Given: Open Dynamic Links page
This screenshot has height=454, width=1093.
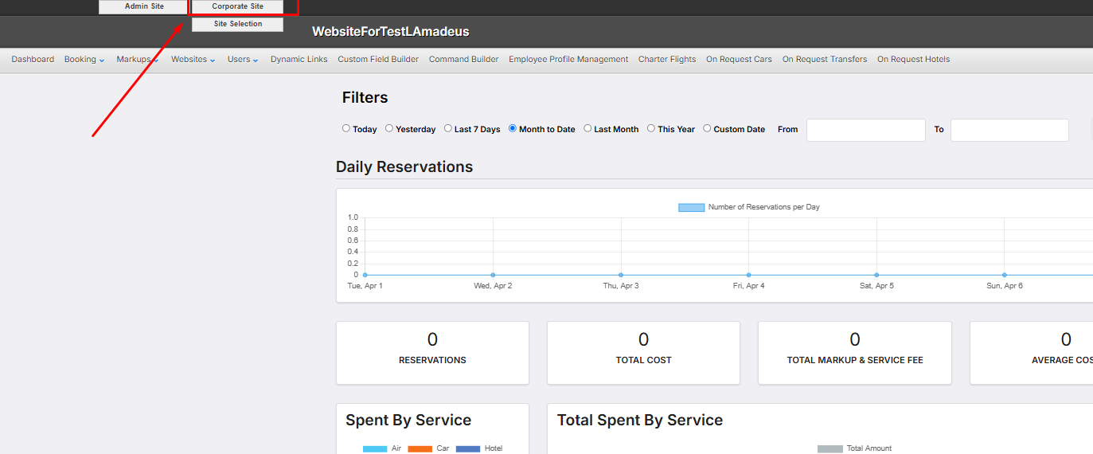Looking at the screenshot, I should 299,59.
